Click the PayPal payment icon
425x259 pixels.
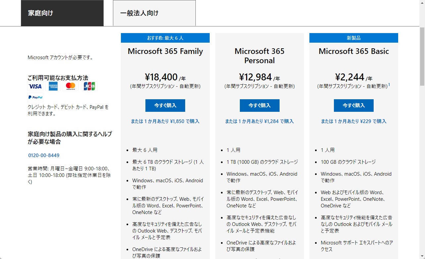(x=34, y=97)
